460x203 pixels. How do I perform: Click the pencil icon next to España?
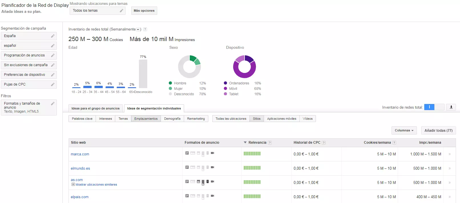[53, 36]
